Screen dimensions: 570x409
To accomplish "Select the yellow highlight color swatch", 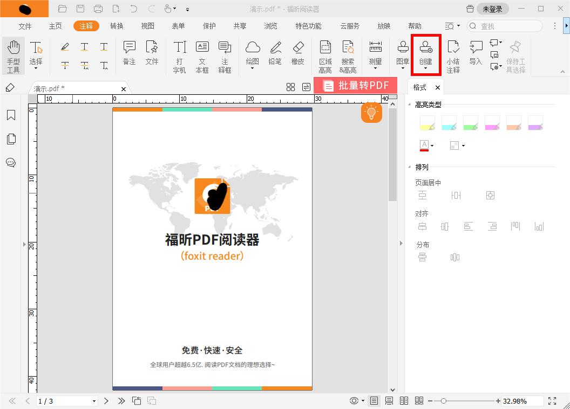I will click(427, 122).
